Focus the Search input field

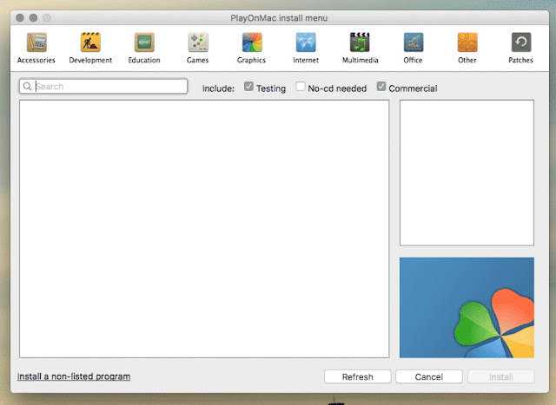click(x=103, y=87)
